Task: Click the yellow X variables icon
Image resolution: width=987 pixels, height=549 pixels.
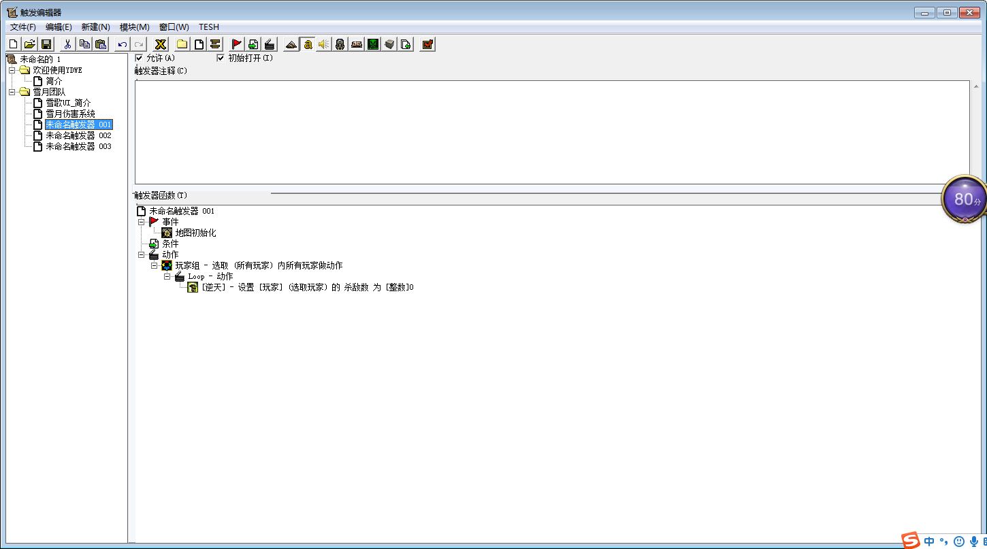Action: pos(161,44)
